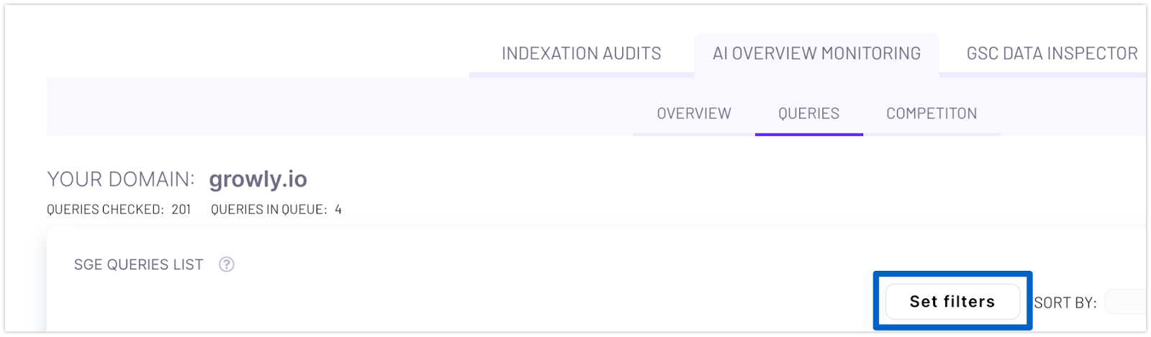Click the Your Domain label
Viewport: 1151px width, 337px height.
(x=121, y=179)
